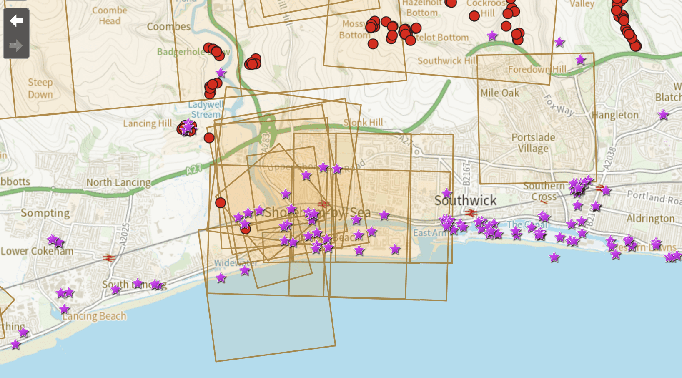Select purple star under the Widewater label
682x378 pixels.
[x=221, y=277]
